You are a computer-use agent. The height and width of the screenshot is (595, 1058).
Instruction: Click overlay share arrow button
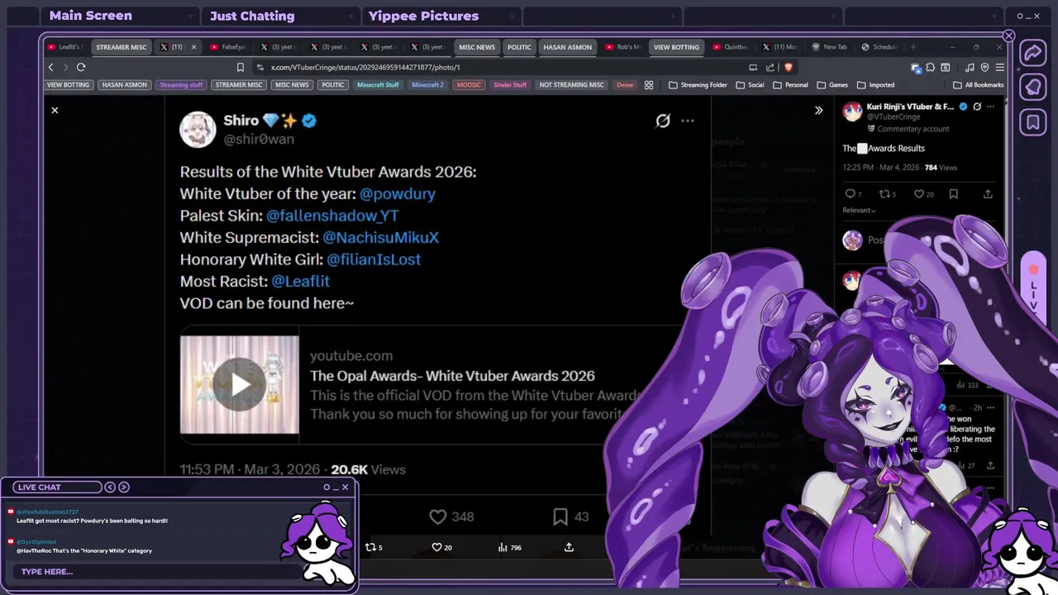coord(1033,53)
